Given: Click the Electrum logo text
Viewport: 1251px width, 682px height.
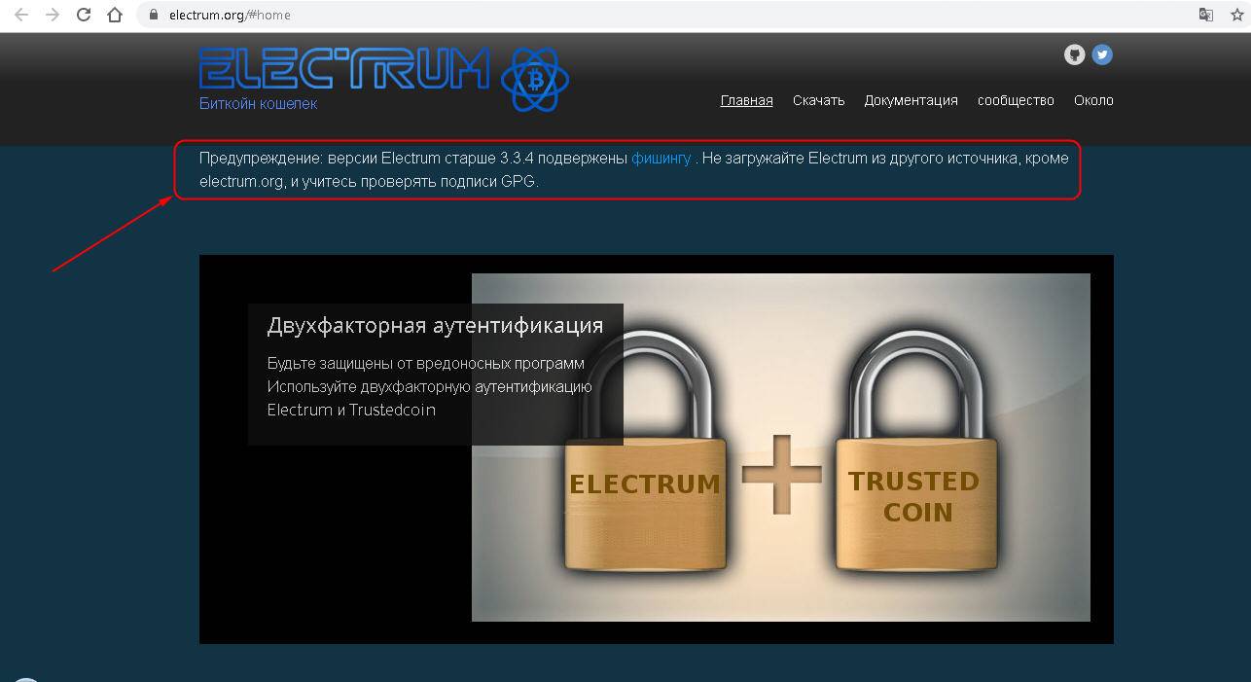Looking at the screenshot, I should [344, 69].
